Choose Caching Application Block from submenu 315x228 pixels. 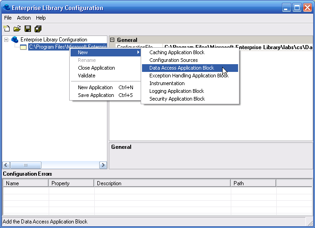pos(177,52)
